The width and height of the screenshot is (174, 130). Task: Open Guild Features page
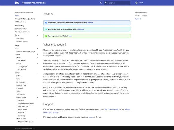[23, 107]
